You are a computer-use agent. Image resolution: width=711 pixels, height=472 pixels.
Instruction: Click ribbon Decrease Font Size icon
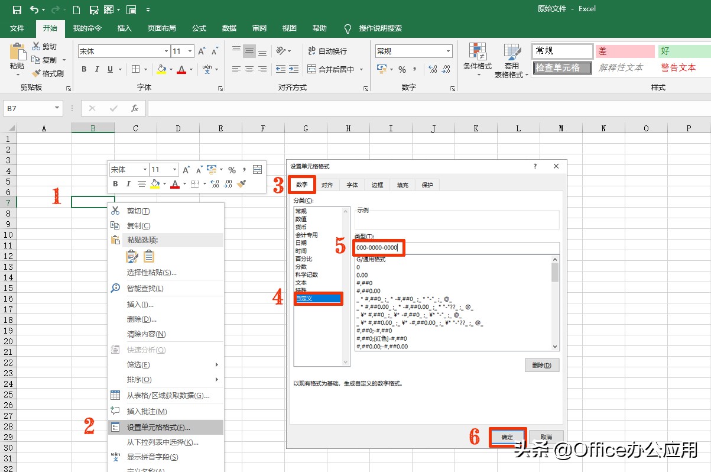click(215, 51)
